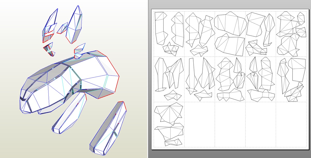This screenshot has height=158, width=311.
Task: Select the long L-shaped strip piece on first pattern page
Action: (160, 28)
